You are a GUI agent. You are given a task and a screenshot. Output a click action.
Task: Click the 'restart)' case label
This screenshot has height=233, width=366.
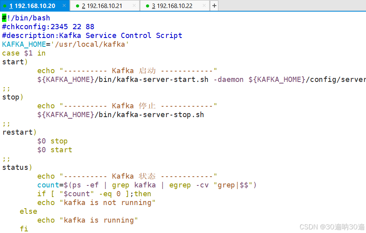point(19,132)
